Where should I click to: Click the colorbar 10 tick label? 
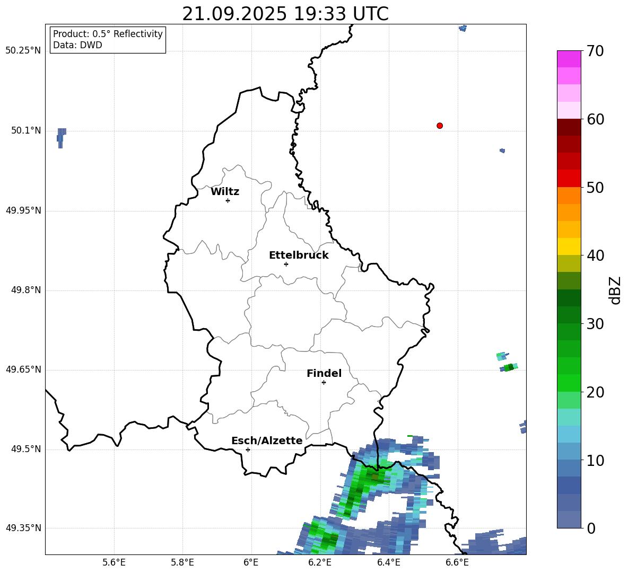click(x=595, y=460)
